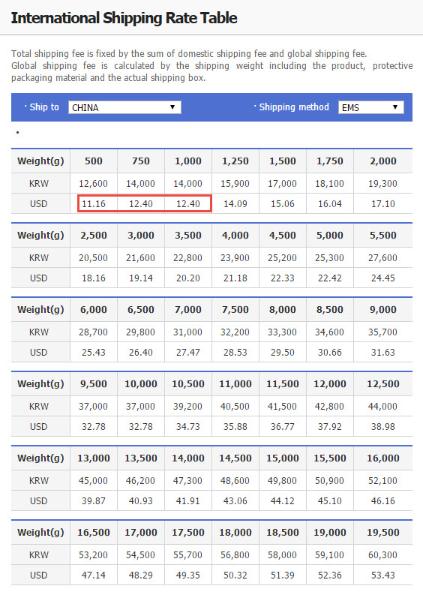Open the Shipping method EMS dropdown

click(x=371, y=107)
